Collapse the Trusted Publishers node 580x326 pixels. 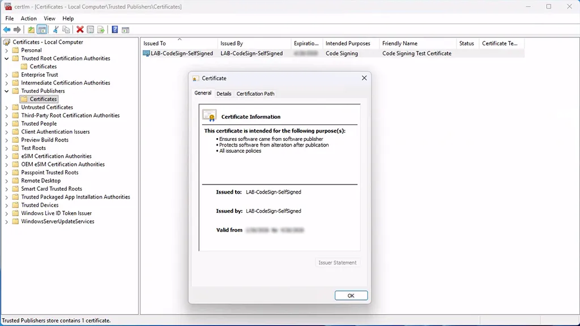click(x=7, y=91)
